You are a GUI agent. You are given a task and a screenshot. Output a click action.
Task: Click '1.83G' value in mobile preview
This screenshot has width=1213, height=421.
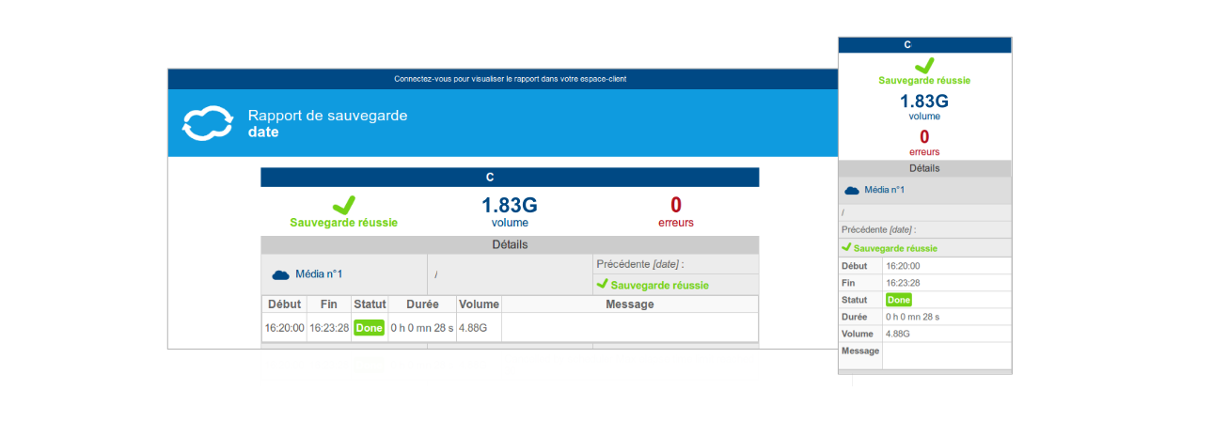[924, 101]
